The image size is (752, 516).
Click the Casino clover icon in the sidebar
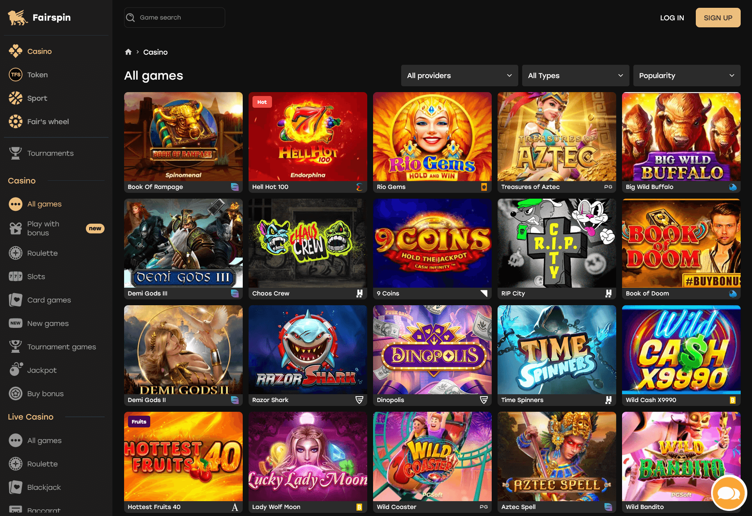[x=16, y=51]
